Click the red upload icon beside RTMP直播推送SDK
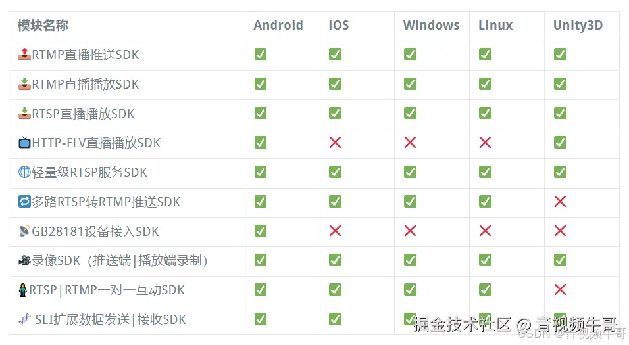The height and width of the screenshot is (345, 629). (24, 54)
